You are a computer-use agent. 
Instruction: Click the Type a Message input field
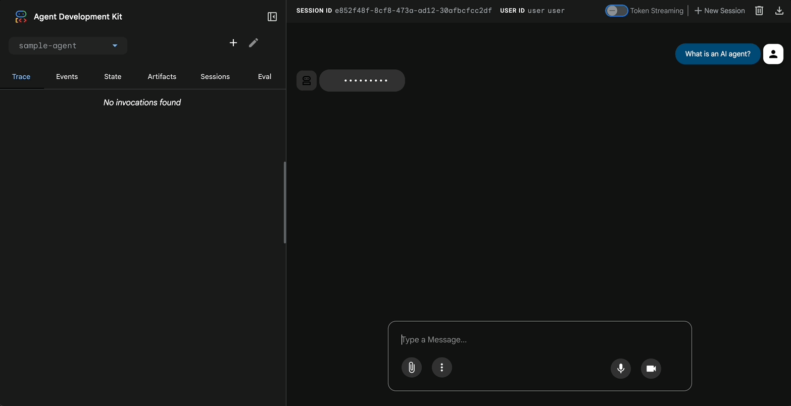coord(539,340)
